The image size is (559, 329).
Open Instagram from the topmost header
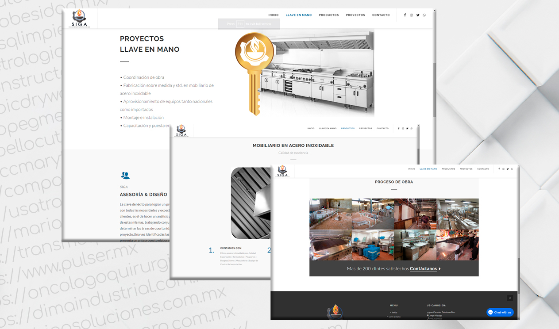[411, 15]
